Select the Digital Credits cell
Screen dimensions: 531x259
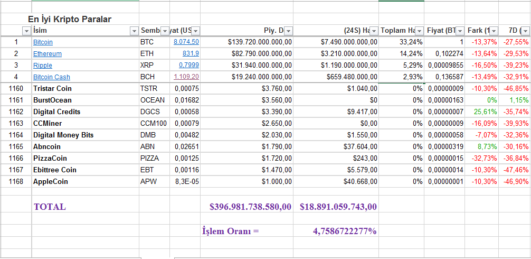[86, 112]
